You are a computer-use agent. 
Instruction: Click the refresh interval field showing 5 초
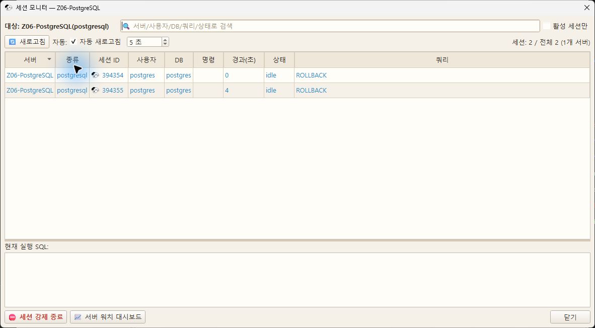[144, 42]
